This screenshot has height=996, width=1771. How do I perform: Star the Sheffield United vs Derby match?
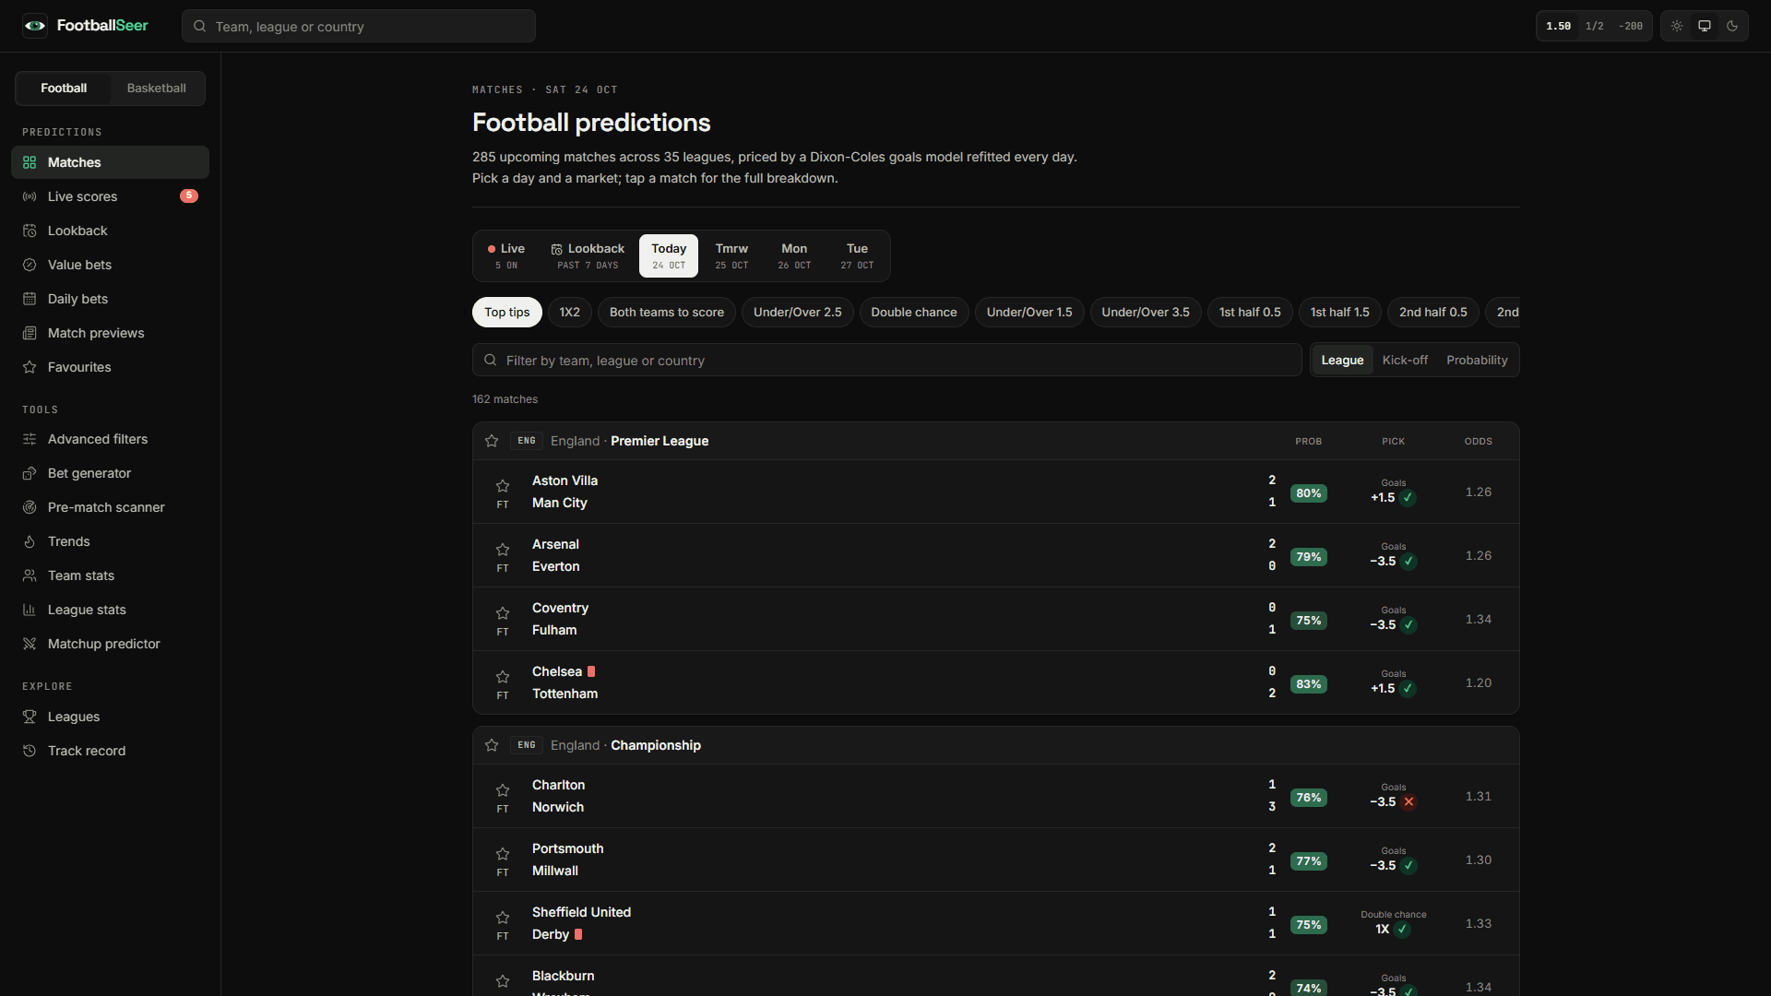click(x=503, y=918)
